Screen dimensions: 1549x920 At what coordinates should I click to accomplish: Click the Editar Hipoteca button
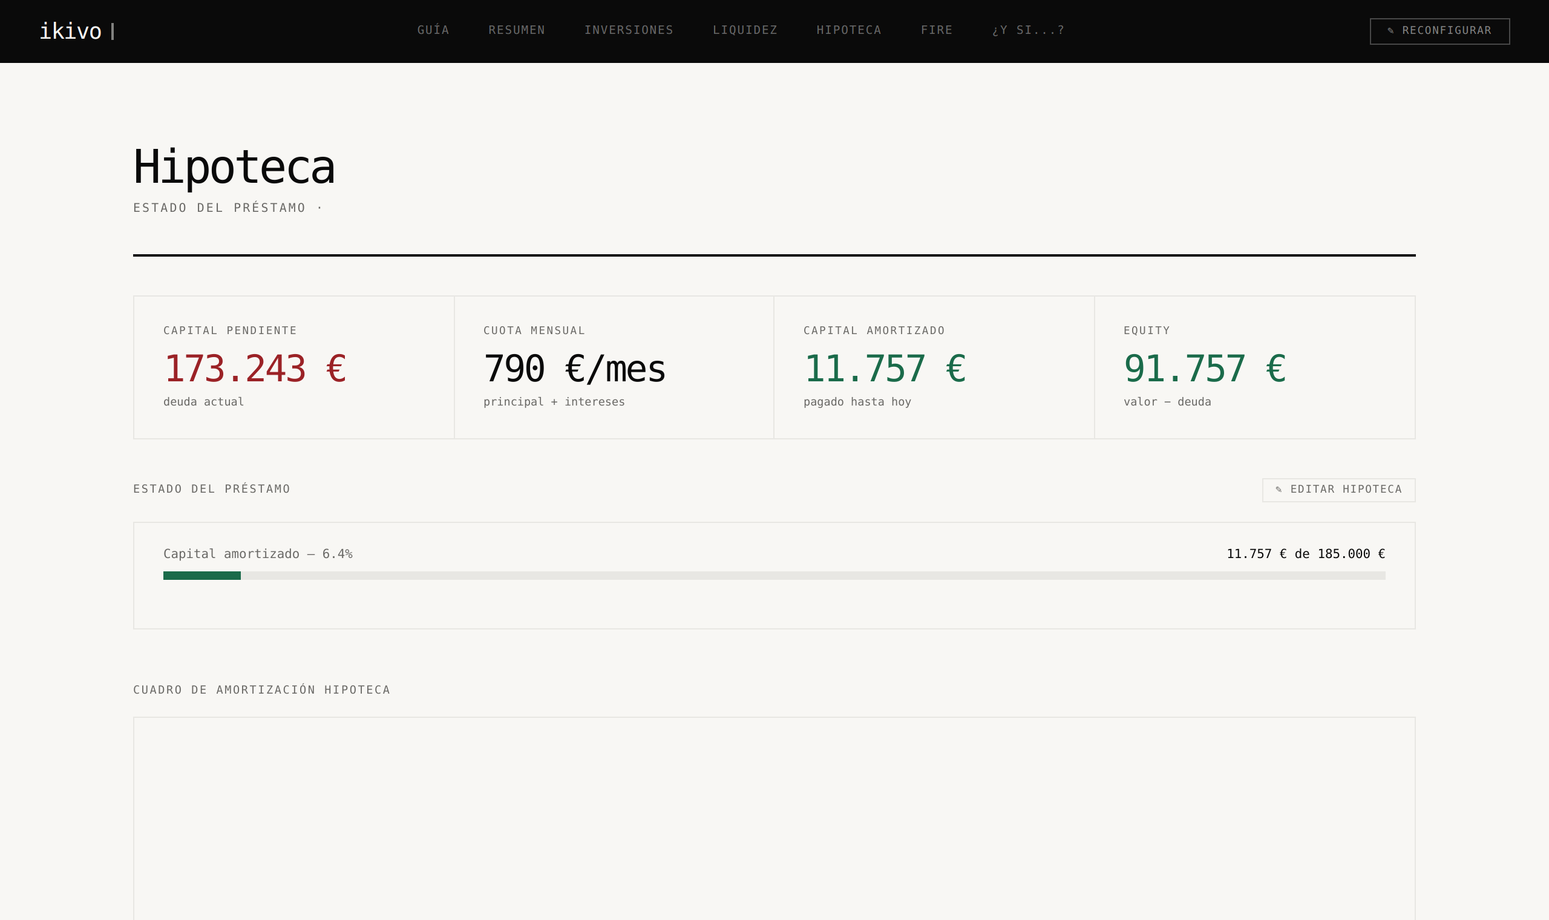click(1338, 490)
